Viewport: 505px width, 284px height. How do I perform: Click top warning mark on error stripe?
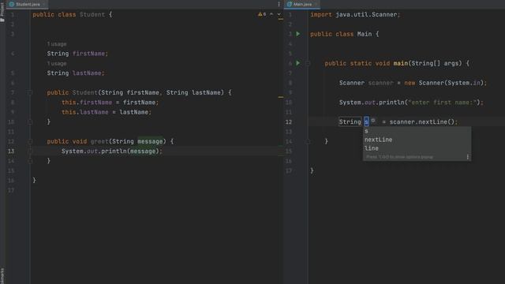click(x=281, y=19)
